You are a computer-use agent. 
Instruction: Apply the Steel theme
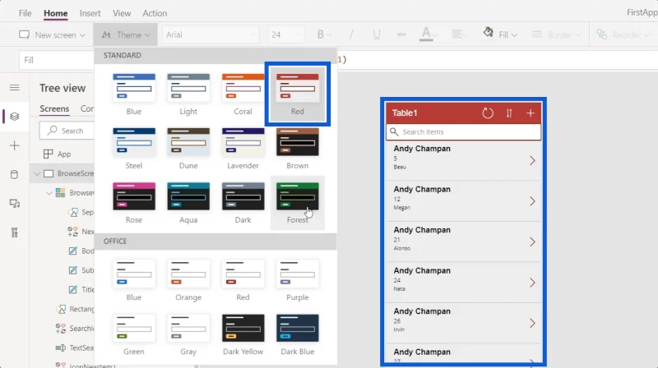(x=134, y=149)
